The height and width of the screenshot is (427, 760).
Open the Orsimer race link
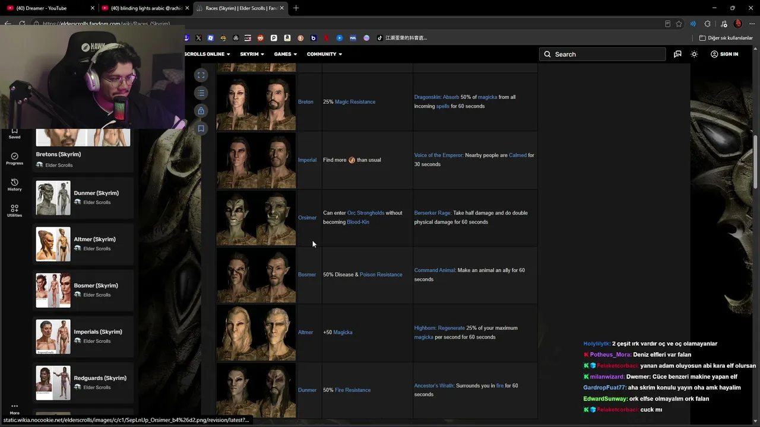(308, 218)
